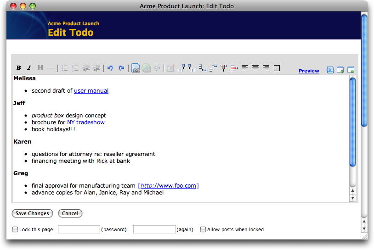Follow the NY tradeshow link
Image resolution: width=374 pixels, height=250 pixels.
[86, 122]
